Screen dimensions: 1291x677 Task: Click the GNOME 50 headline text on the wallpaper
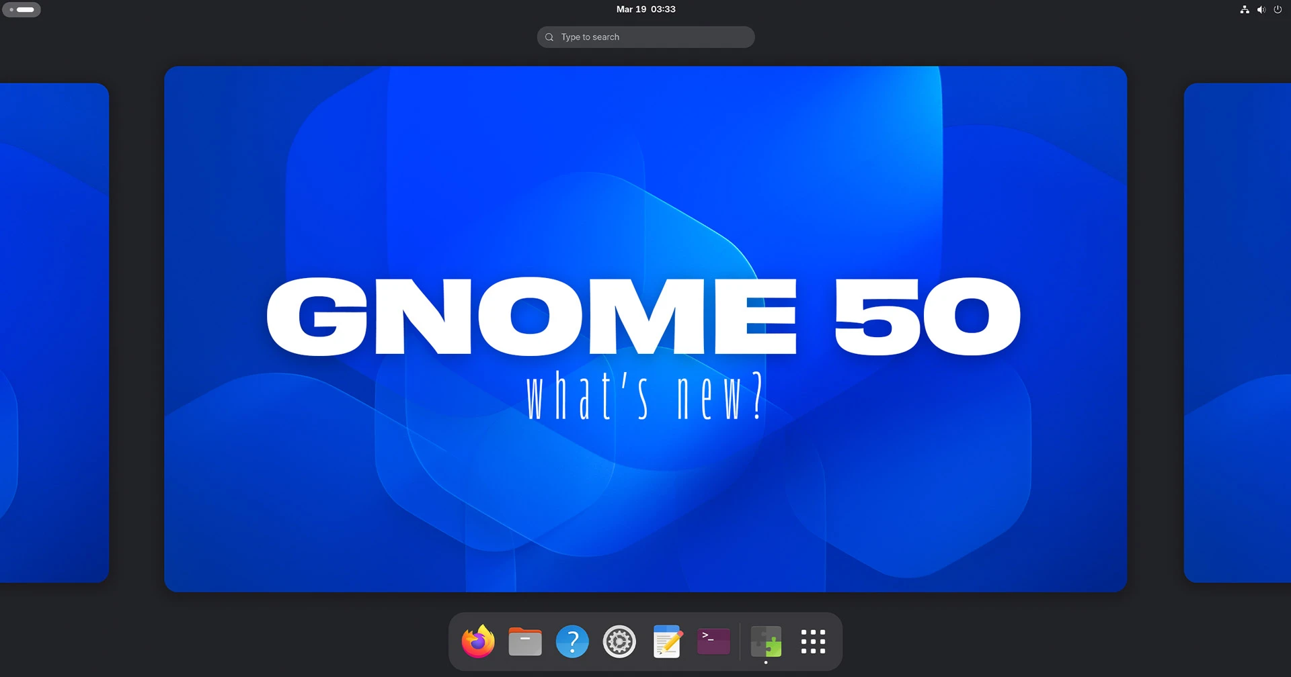pos(643,316)
